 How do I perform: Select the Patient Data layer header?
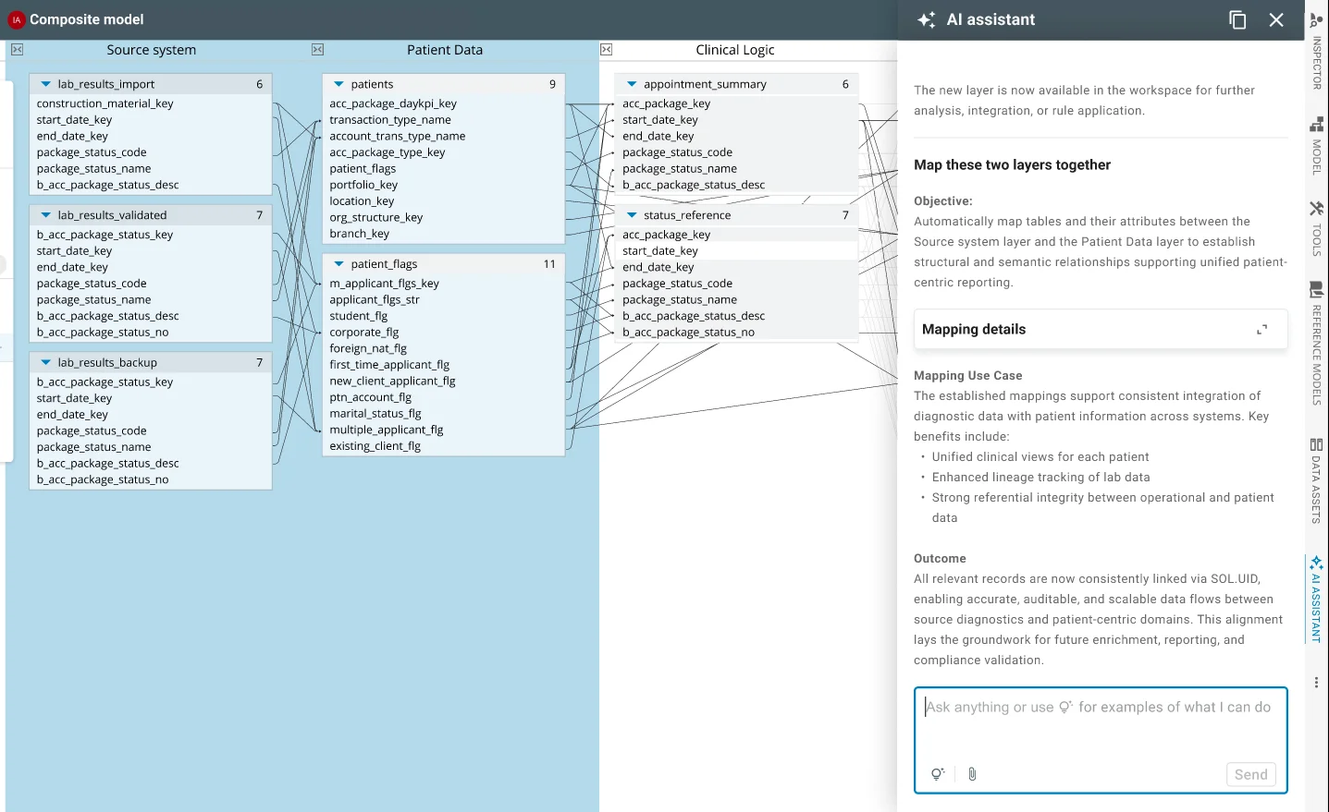pos(445,50)
